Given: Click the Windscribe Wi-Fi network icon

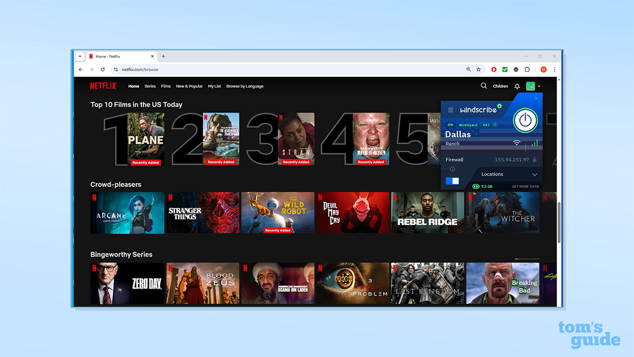Looking at the screenshot, I should [517, 143].
